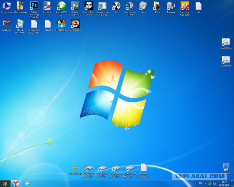Image resolution: width=234 pixels, height=187 pixels.
Task: Open the clock showing 23:27
Action: point(224,184)
